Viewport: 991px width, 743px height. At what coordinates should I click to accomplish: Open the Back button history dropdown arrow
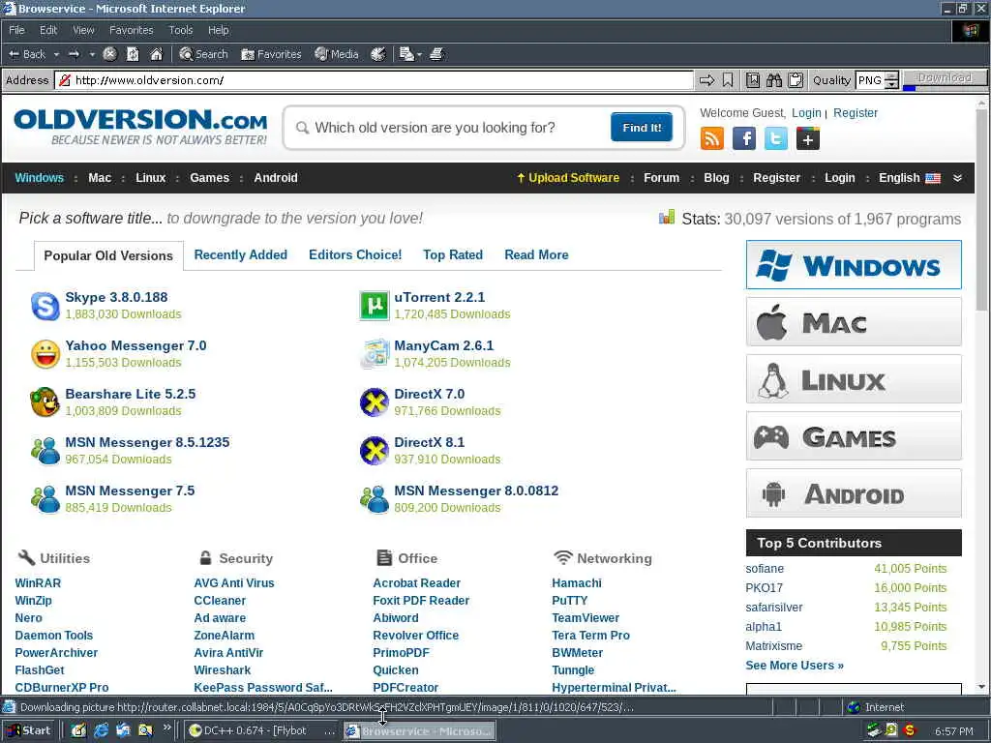click(x=56, y=54)
